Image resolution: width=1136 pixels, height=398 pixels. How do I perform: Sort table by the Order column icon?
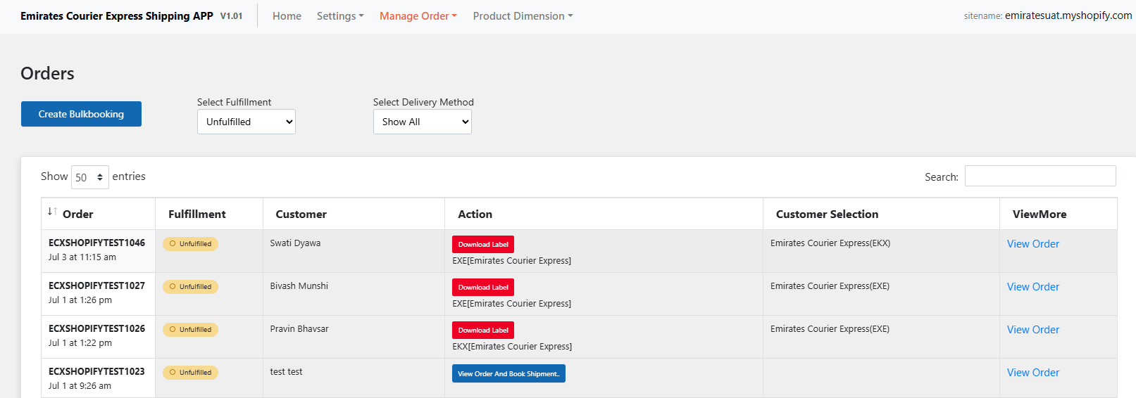pos(52,212)
